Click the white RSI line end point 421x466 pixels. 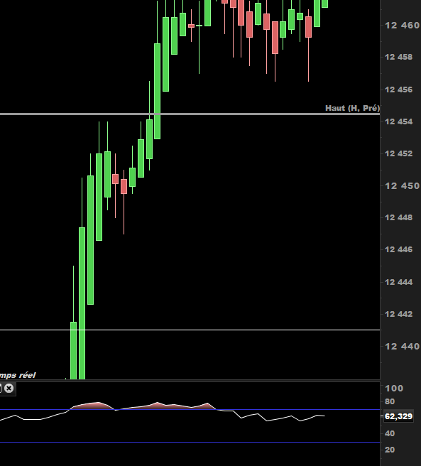[x=324, y=416]
